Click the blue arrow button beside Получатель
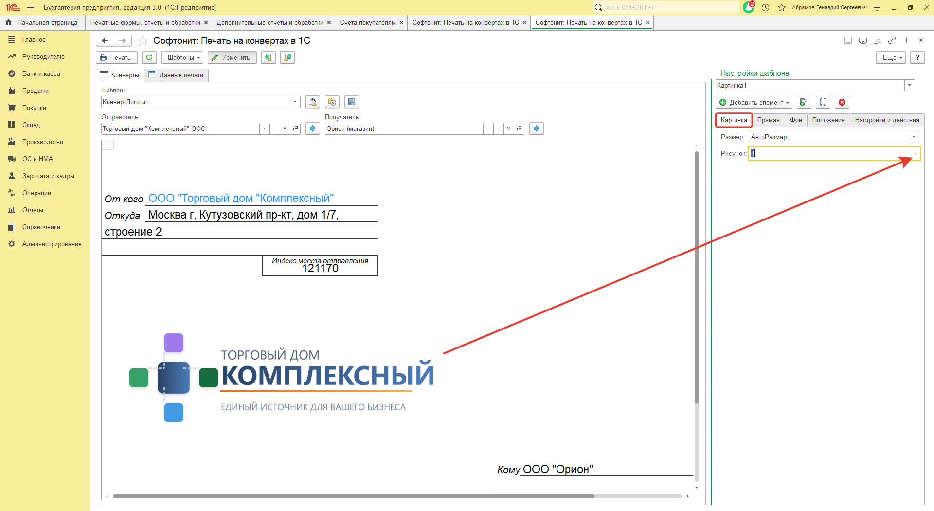Viewport: 934px width, 511px height. click(536, 128)
